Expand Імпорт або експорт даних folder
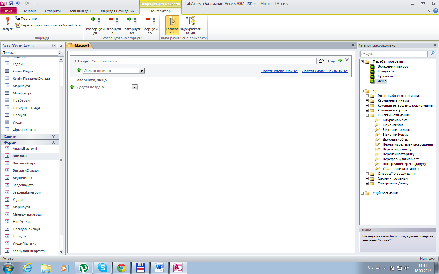Viewport: 439px width, 274px height. [367, 96]
